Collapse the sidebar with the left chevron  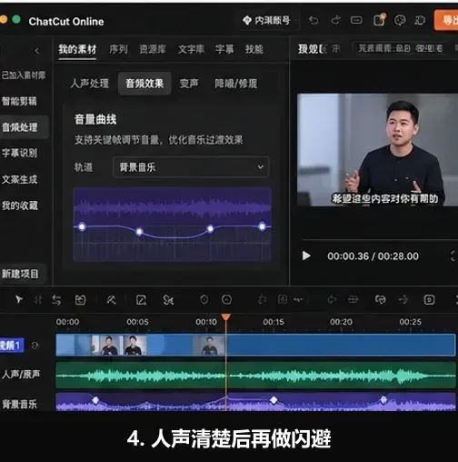36,50
